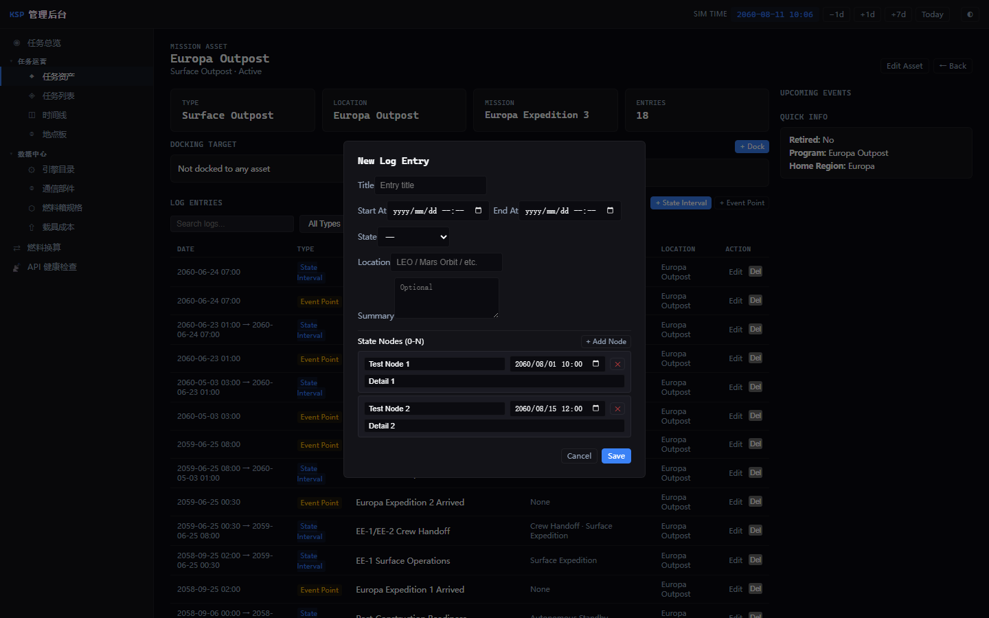The height and width of the screenshot is (618, 989).
Task: Edit the Detail 2 field
Action: click(494, 426)
